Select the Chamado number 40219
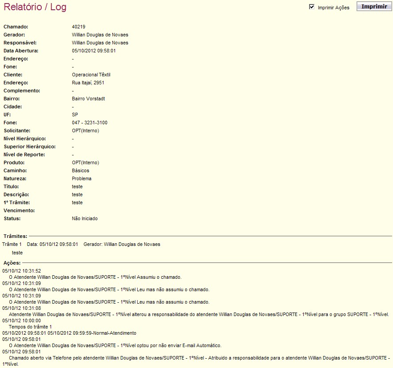 click(x=79, y=27)
